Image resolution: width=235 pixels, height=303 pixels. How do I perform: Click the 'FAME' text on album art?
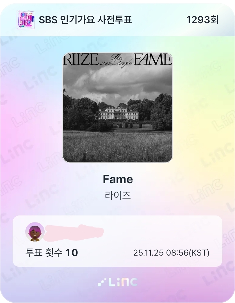(x=153, y=59)
